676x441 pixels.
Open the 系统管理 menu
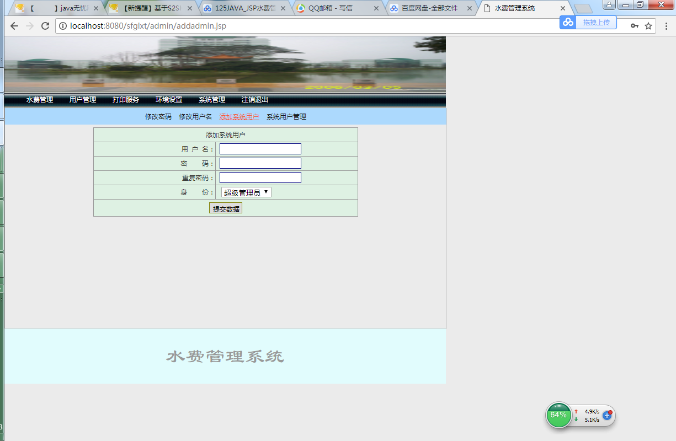click(x=212, y=100)
